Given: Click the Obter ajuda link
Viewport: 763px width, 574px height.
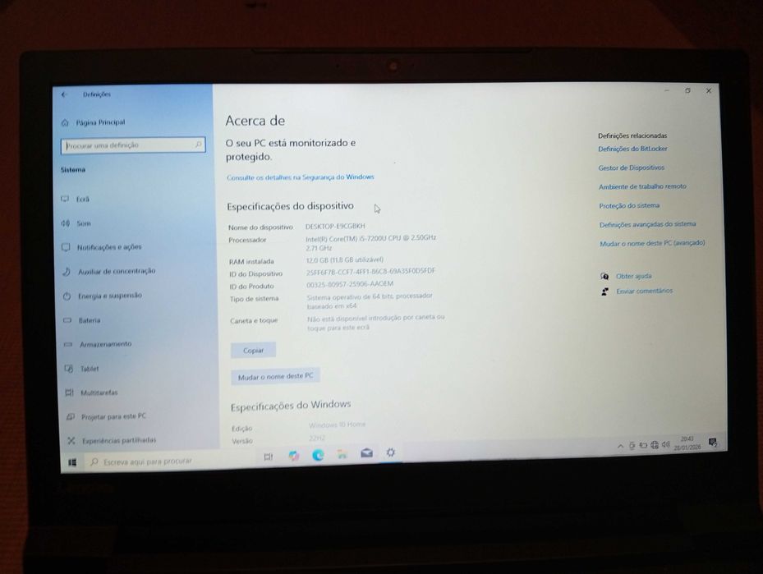Looking at the screenshot, I should [633, 276].
